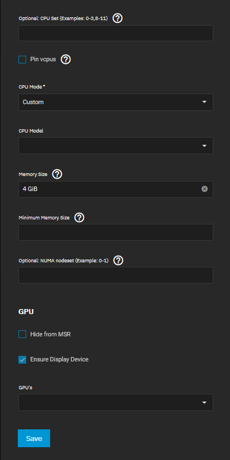This screenshot has height=460, width=230.
Task: Click the Save button
Action: [34, 438]
